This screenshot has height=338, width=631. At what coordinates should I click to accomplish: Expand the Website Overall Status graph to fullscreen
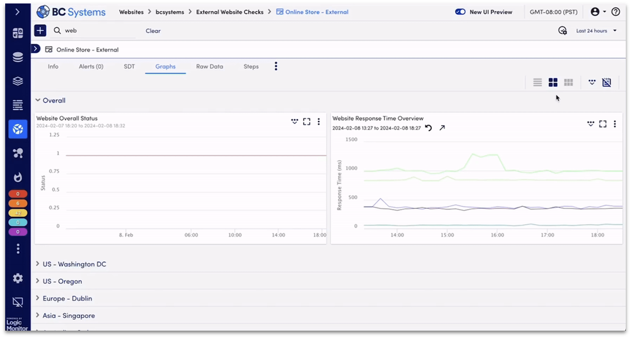coord(306,122)
